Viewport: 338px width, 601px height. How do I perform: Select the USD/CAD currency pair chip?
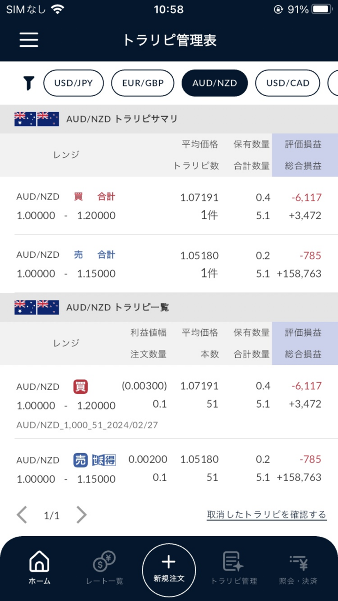pyautogui.click(x=288, y=83)
